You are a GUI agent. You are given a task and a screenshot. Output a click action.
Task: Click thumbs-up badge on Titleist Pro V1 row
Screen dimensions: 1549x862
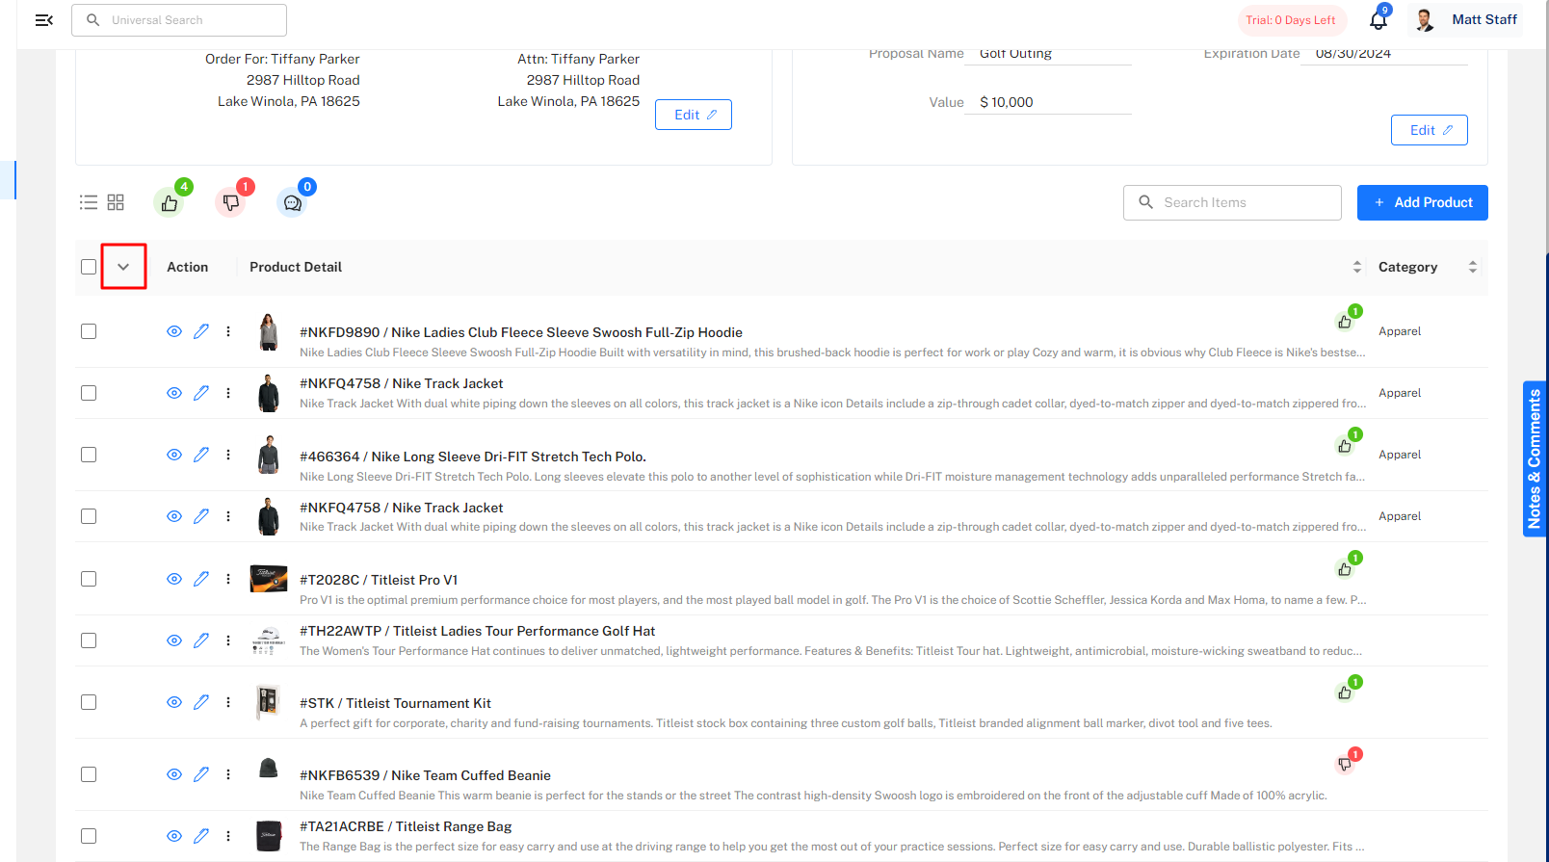(x=1346, y=568)
